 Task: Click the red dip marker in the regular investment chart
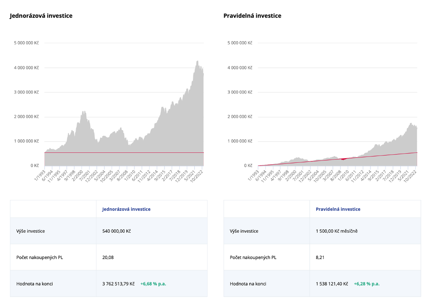343,159
